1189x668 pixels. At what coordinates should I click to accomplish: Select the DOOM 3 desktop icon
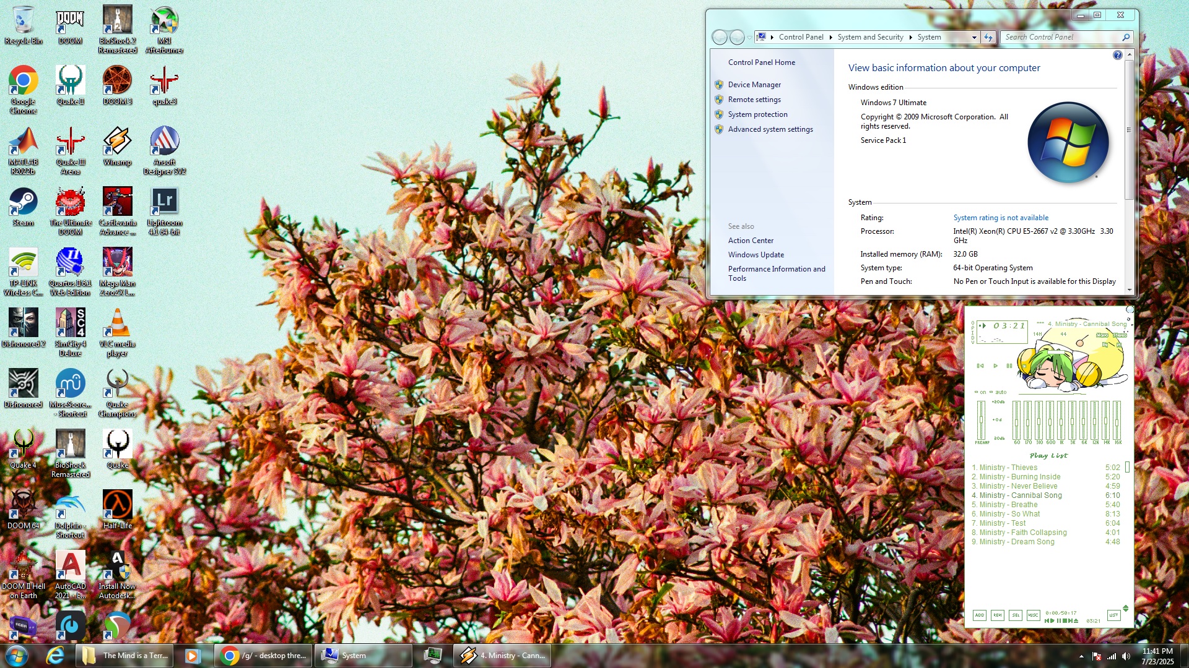click(x=117, y=85)
